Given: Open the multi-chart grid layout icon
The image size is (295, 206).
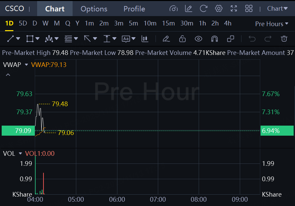Looking at the screenshot, I should click(249, 9).
